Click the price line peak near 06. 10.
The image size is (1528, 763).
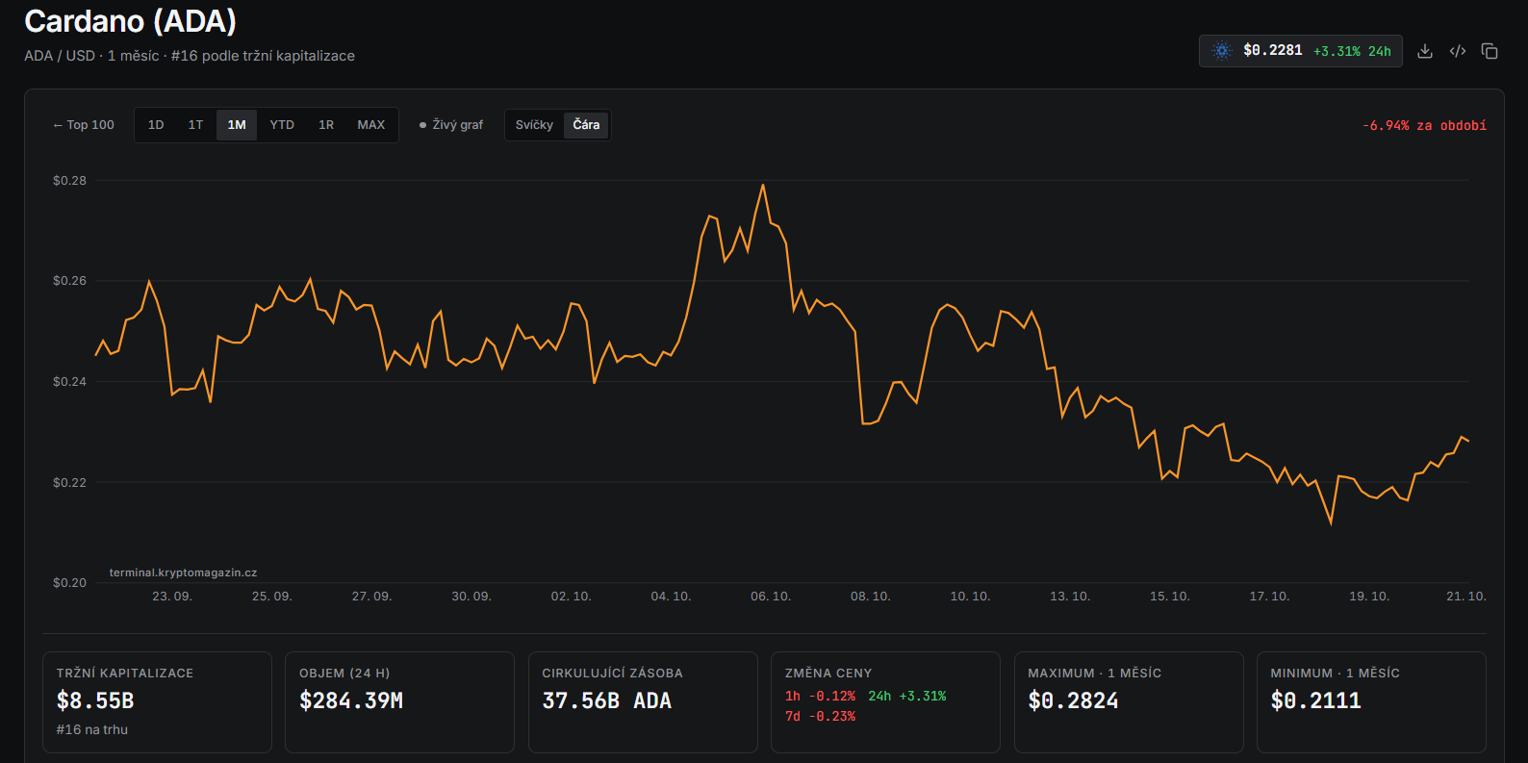[763, 186]
